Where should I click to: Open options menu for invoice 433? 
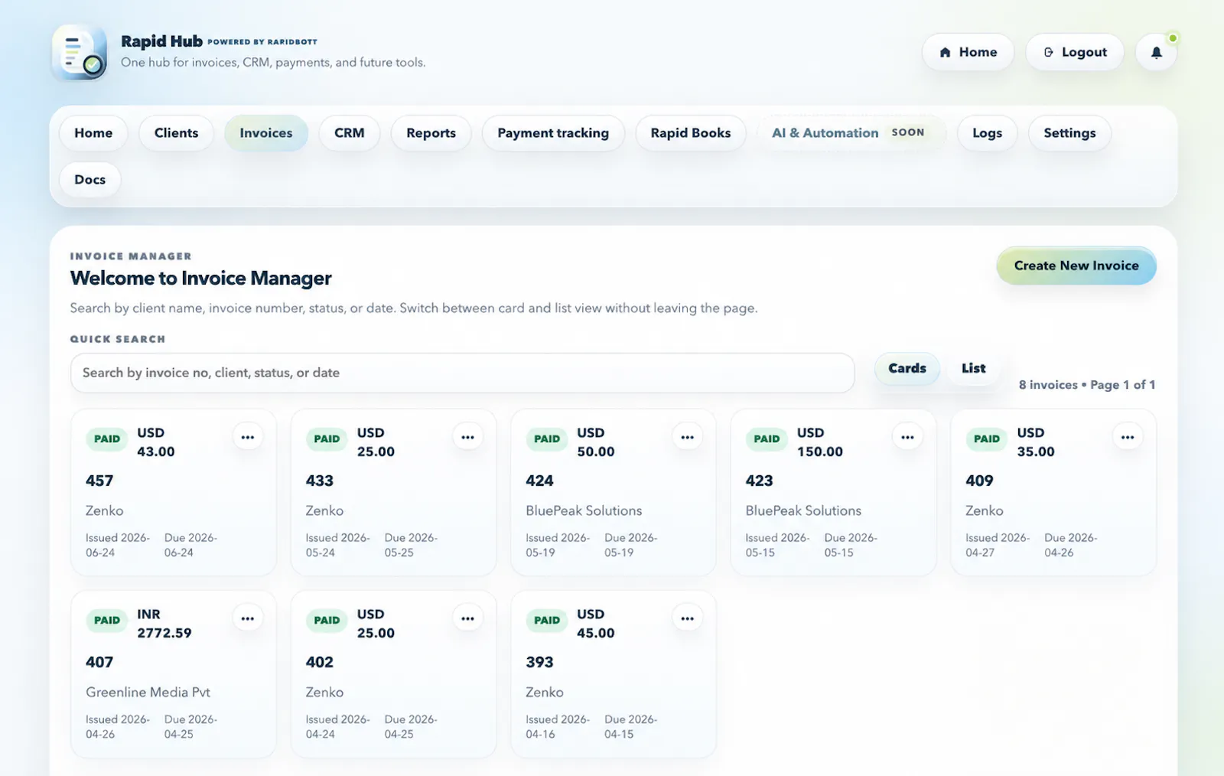(467, 438)
